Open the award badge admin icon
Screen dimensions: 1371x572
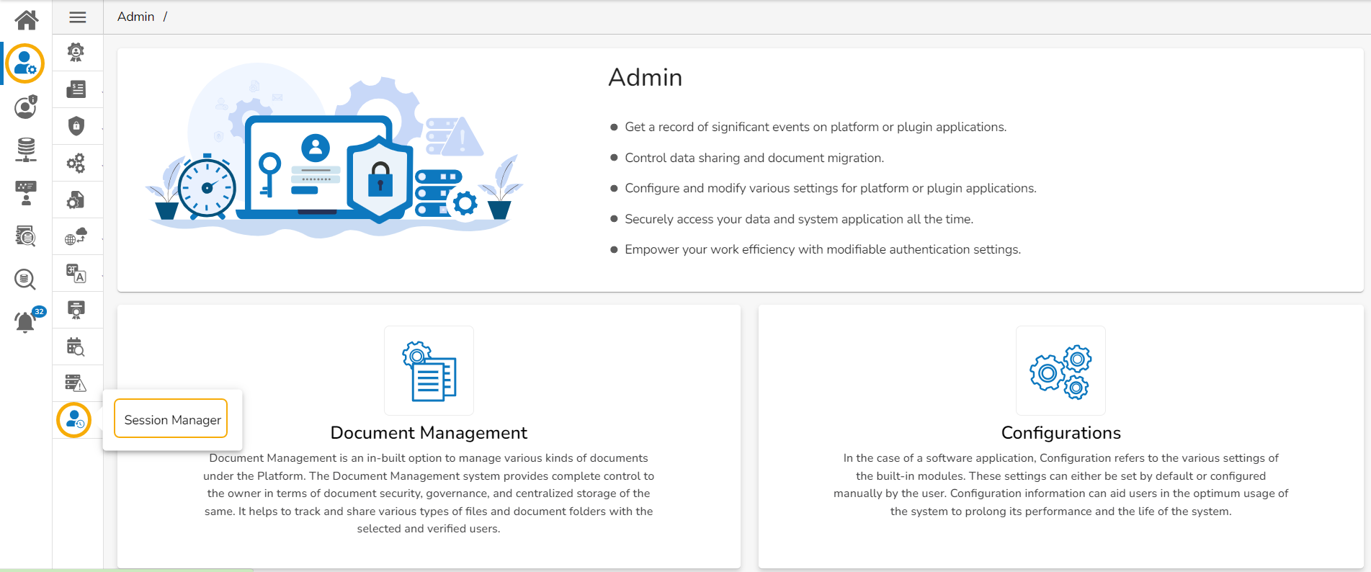coord(76,52)
